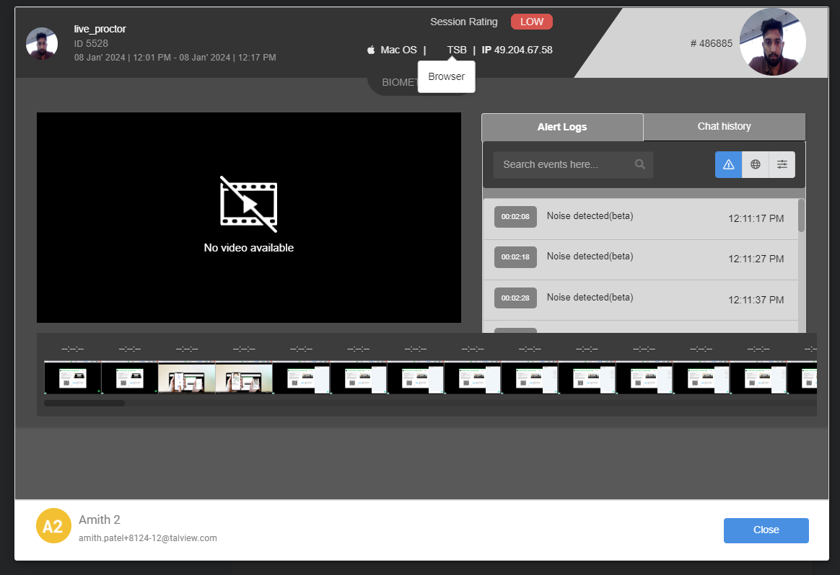Open the large candidate photo near #486885
840x575 pixels.
[772, 42]
